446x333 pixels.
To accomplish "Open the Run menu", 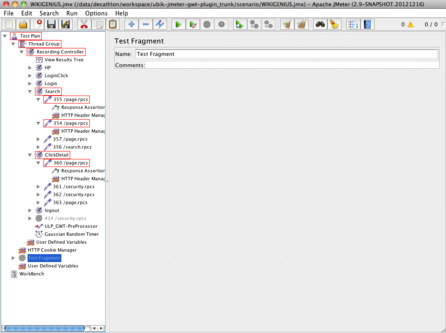I will 71,13.
